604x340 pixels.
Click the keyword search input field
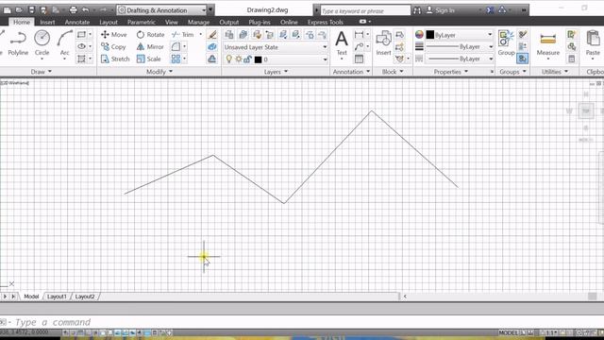coord(365,10)
